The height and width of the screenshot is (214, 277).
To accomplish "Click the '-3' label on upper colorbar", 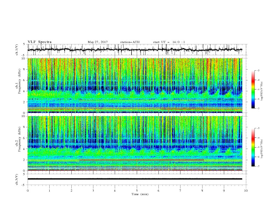I will [258, 70].
